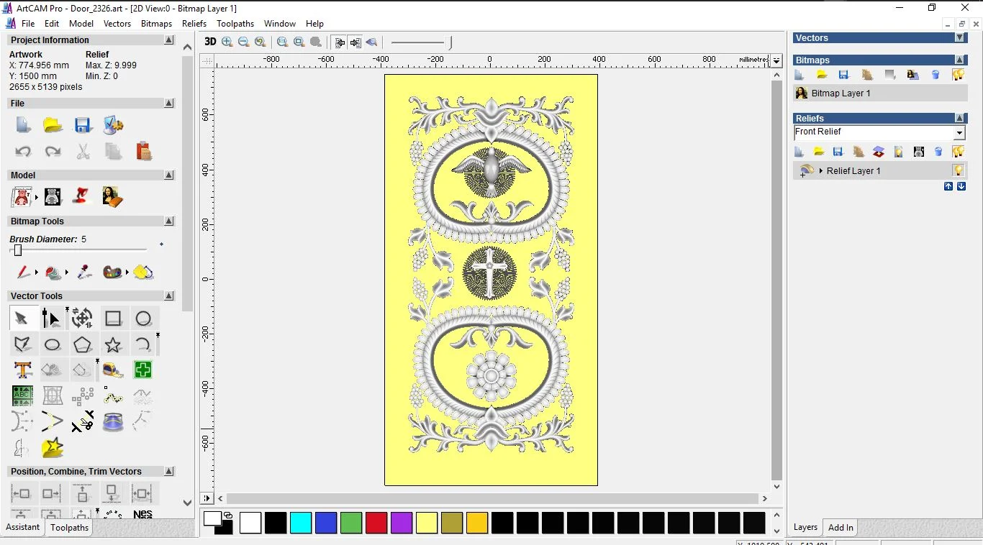Viewport: 983px width, 545px height.
Task: Choose the star shape vector tool
Action: [x=113, y=345]
